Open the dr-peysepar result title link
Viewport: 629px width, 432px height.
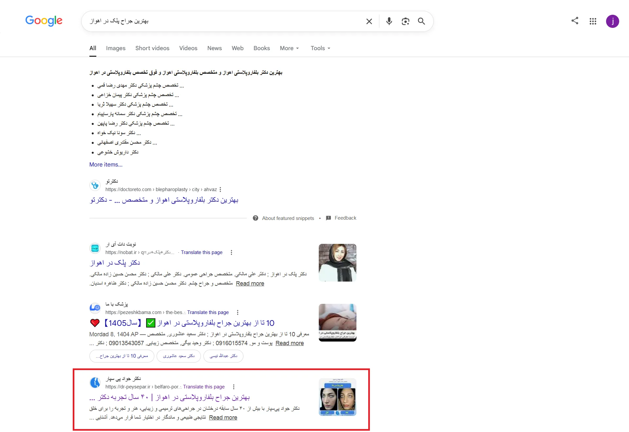click(170, 397)
